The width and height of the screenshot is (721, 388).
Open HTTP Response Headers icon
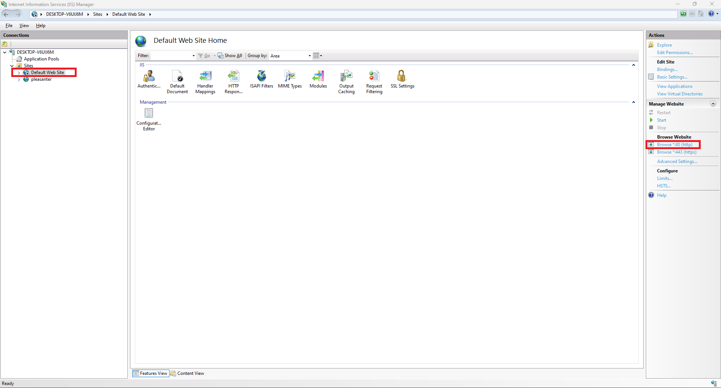[x=233, y=76]
